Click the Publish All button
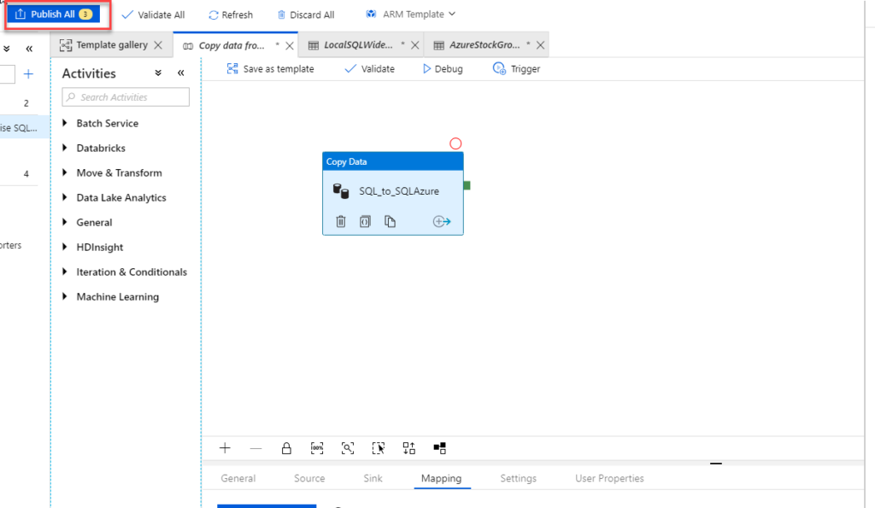Viewport: 875px width, 508px height. click(54, 15)
